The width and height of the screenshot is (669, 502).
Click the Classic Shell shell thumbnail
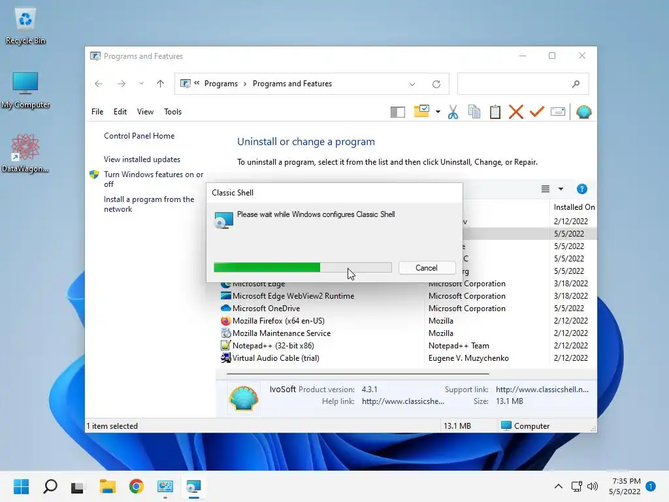[x=244, y=398]
